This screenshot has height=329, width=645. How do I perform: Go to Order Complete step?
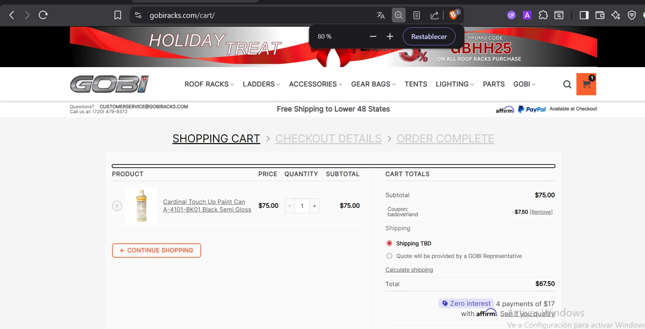(x=445, y=138)
